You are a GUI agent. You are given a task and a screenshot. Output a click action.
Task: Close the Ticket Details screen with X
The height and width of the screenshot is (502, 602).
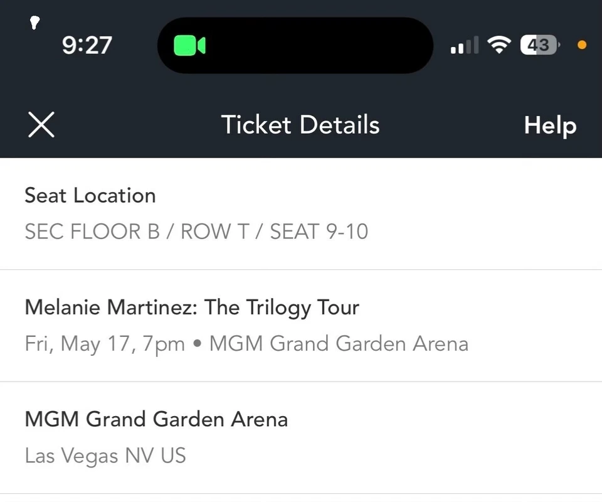coord(41,125)
